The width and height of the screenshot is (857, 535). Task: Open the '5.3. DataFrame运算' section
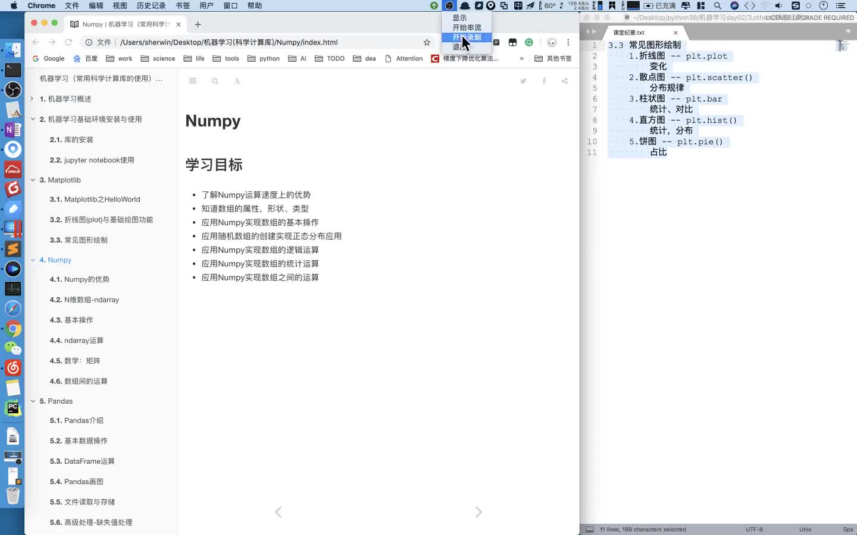[x=82, y=461]
